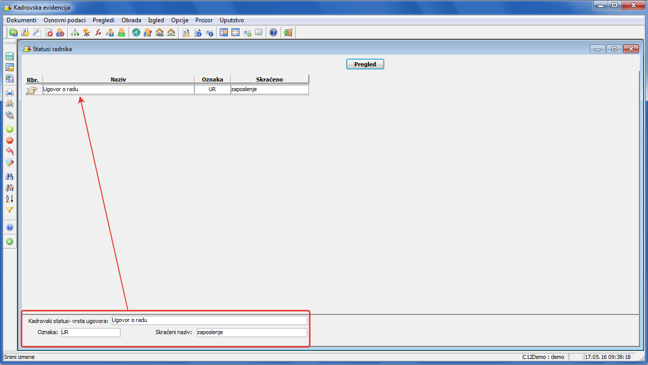
Task: Open the Dokumenti menu
Action: (22, 20)
